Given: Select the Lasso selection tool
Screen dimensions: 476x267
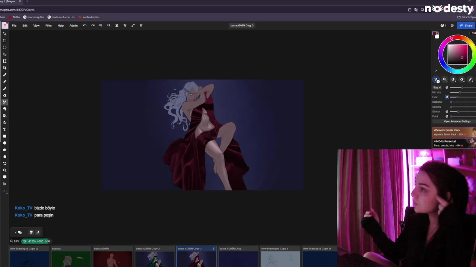Looking at the screenshot, I should point(5,54).
